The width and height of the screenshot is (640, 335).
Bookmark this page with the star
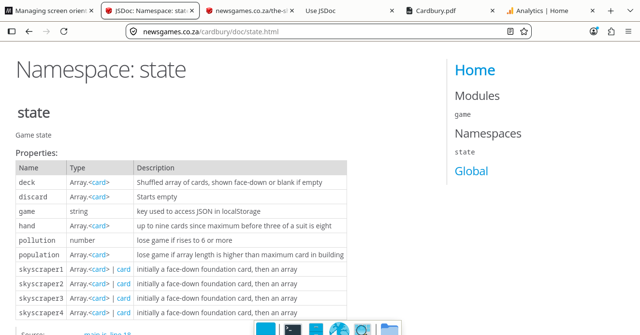[524, 31]
